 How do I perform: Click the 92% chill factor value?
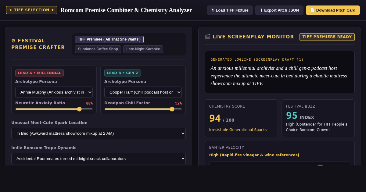click(178, 103)
